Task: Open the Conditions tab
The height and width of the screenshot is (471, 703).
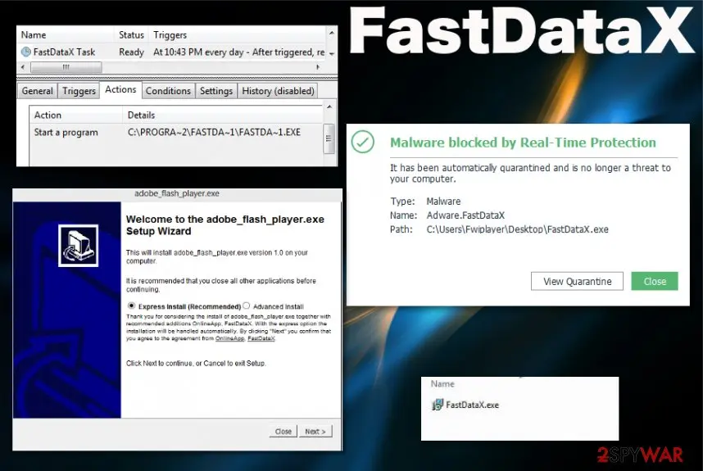Action: pyautogui.click(x=168, y=91)
